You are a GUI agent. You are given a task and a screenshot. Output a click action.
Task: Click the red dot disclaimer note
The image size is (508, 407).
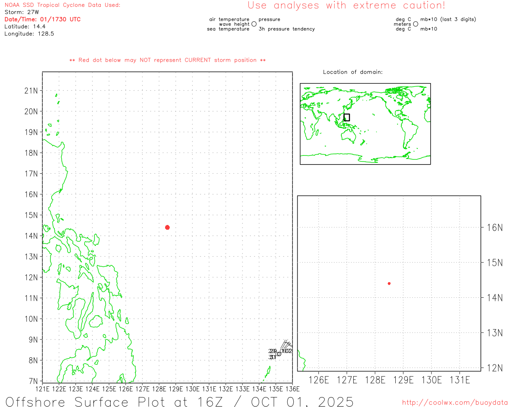tap(167, 60)
